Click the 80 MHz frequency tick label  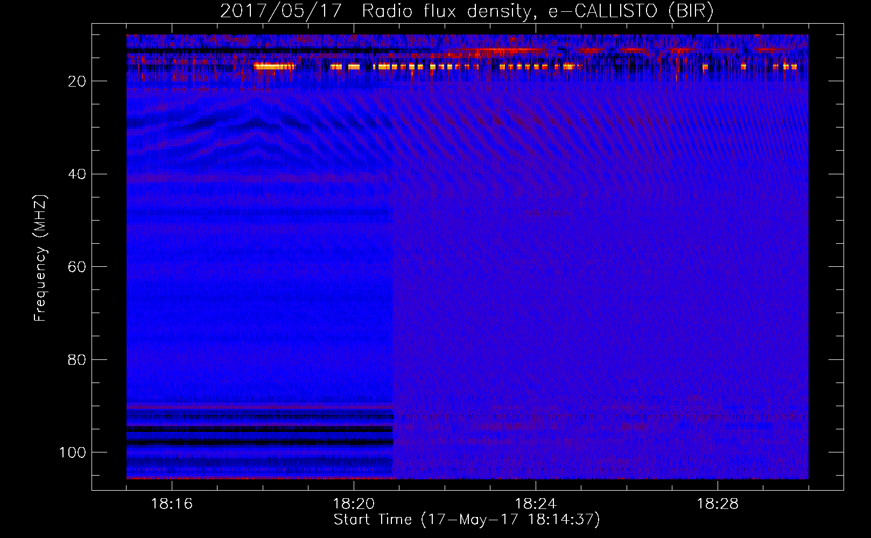78,360
